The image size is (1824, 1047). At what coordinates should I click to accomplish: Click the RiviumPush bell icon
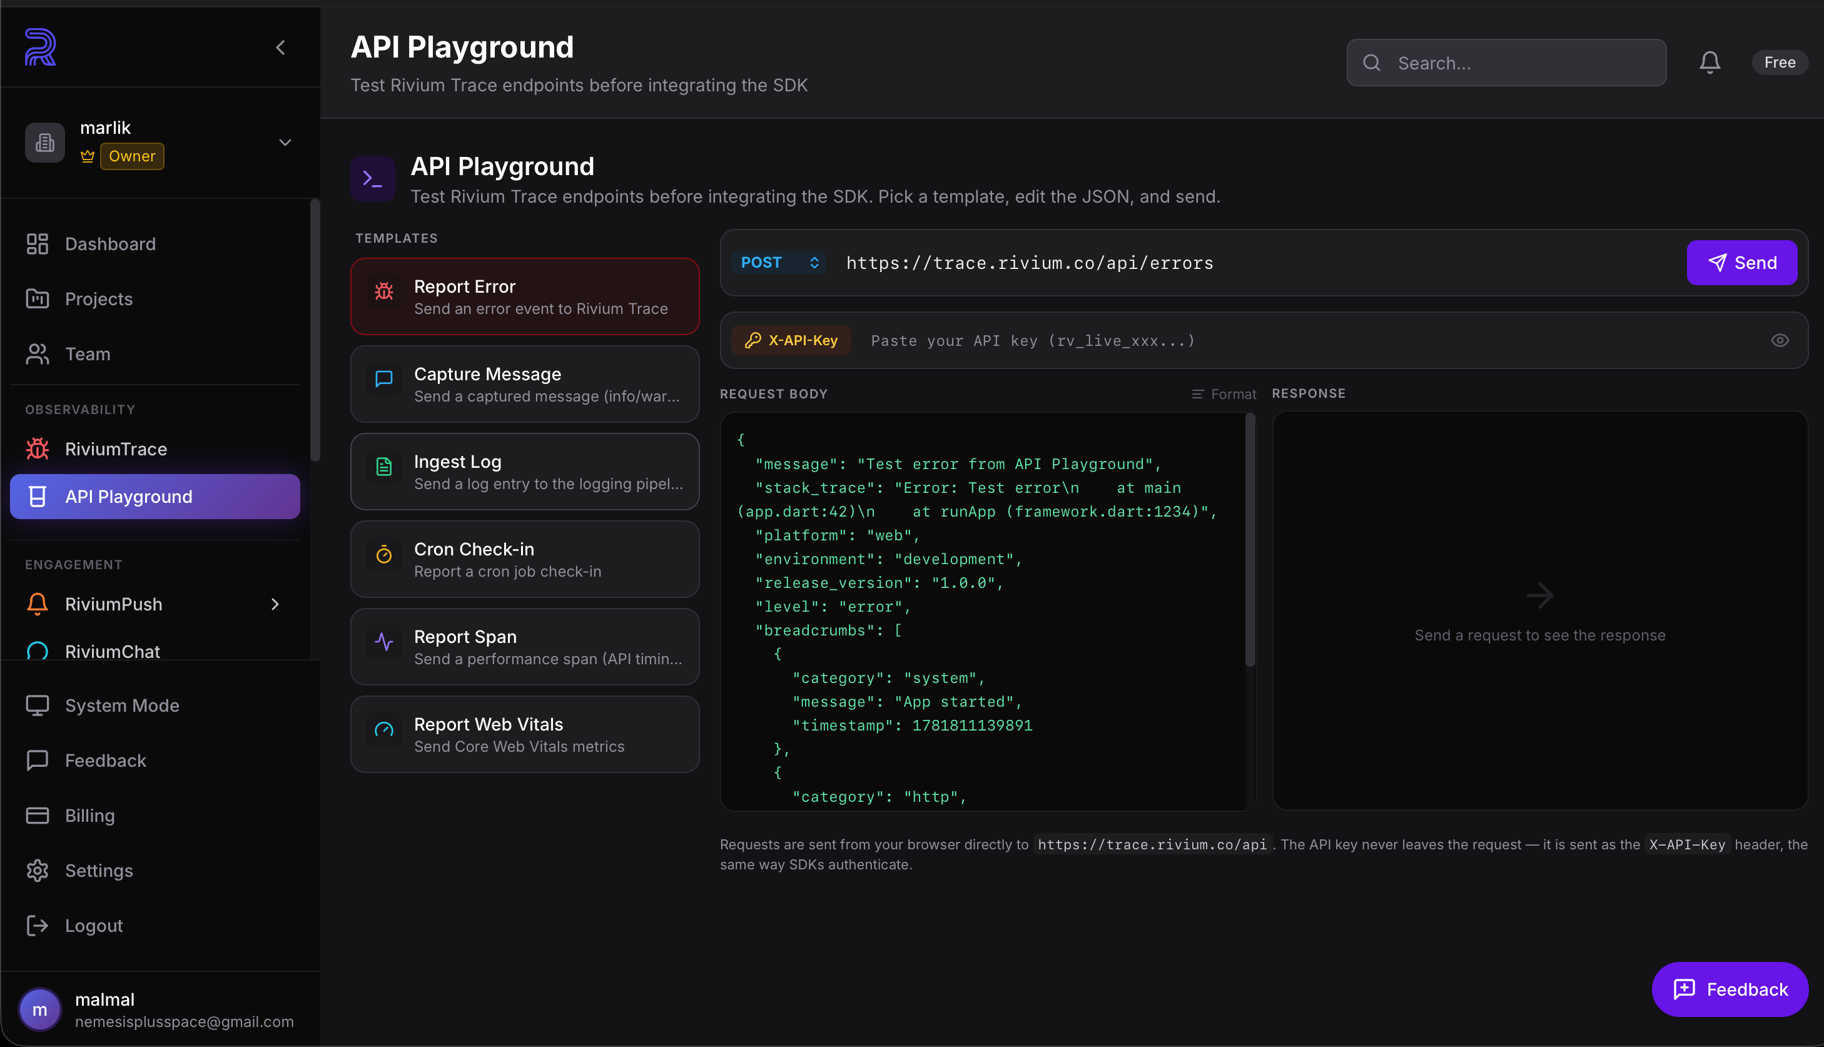[38, 604]
